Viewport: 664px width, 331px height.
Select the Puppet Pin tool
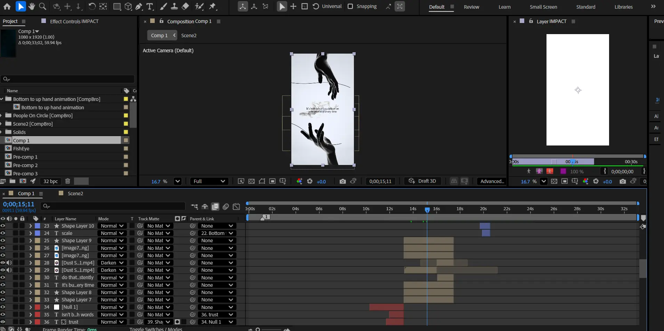pyautogui.click(x=213, y=6)
